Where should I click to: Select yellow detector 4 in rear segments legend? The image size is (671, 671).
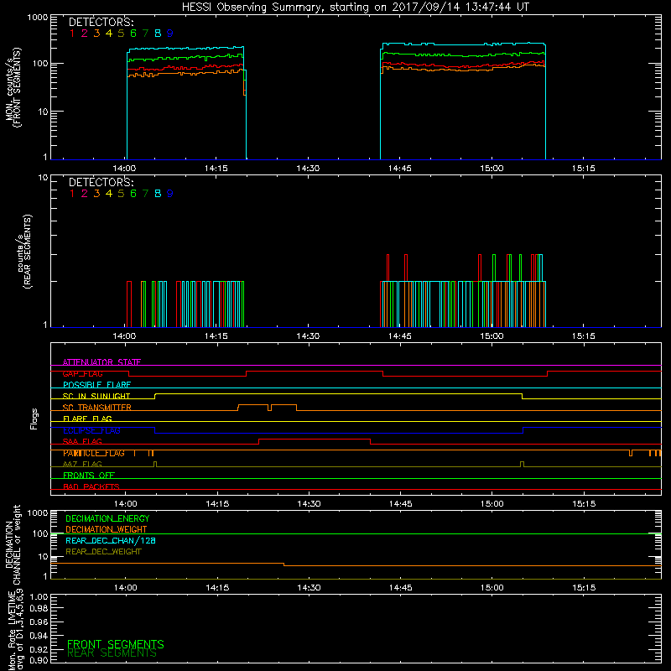(x=109, y=194)
